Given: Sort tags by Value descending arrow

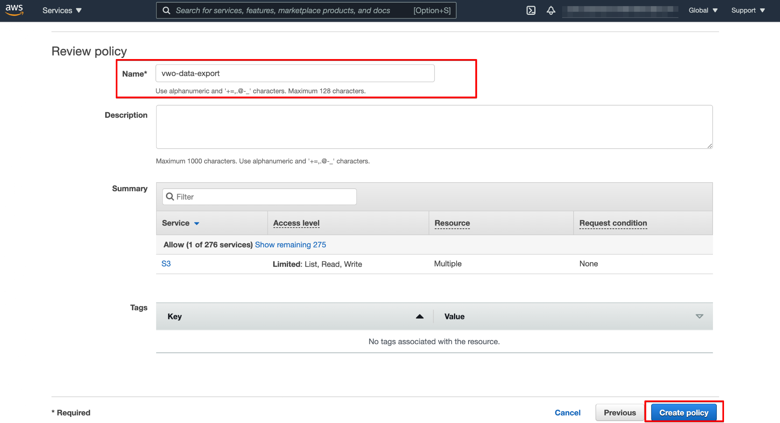Looking at the screenshot, I should click(699, 316).
